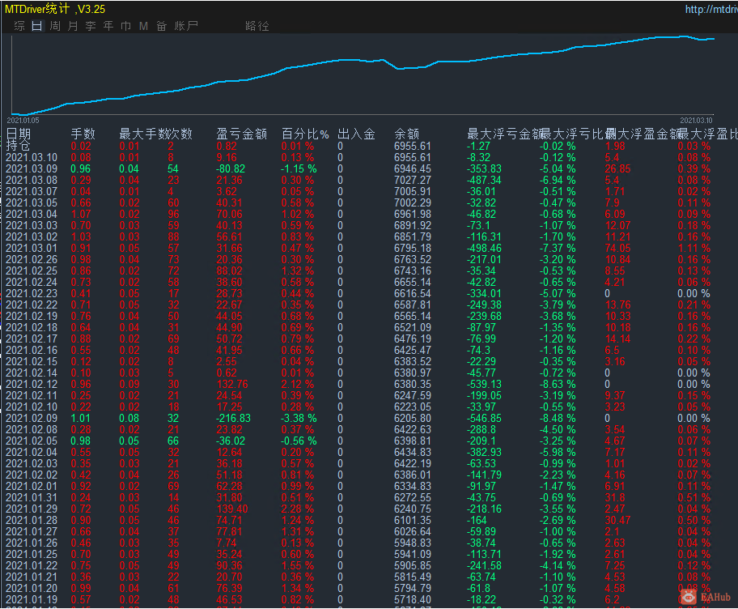Click the -498.46 floating loss value
738x609 pixels.
[x=484, y=248]
